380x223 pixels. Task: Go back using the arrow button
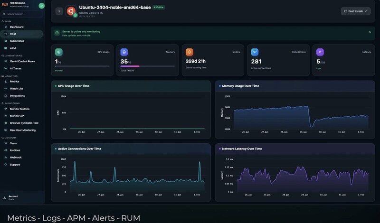tap(59, 11)
